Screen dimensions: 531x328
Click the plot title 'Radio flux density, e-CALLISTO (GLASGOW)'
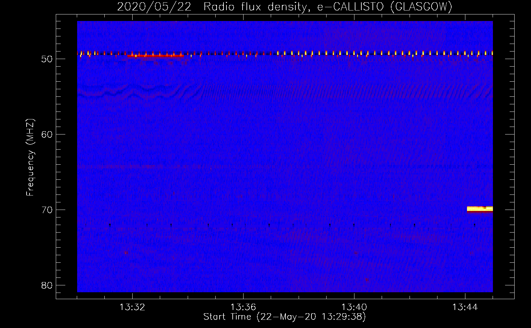(x=328, y=7)
